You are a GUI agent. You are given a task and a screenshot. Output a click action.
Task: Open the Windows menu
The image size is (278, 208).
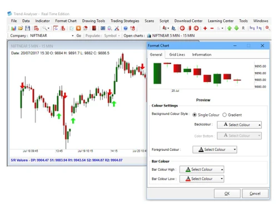click(x=261, y=21)
